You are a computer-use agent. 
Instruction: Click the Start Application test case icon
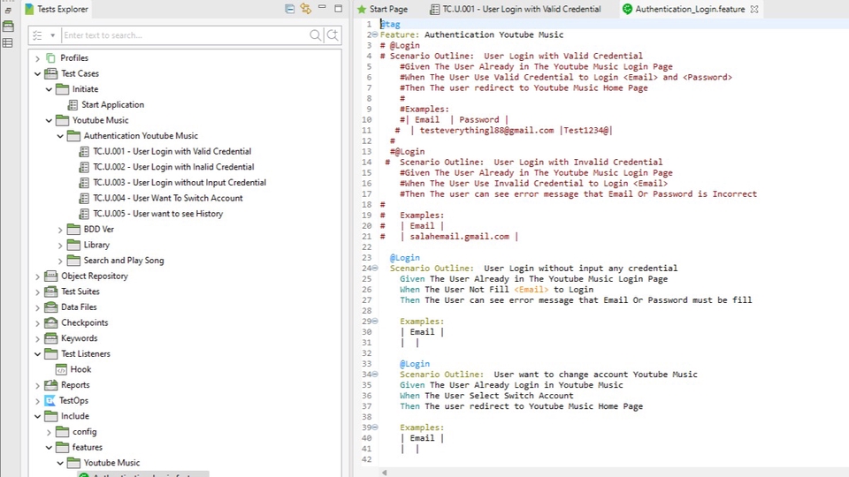(x=73, y=105)
